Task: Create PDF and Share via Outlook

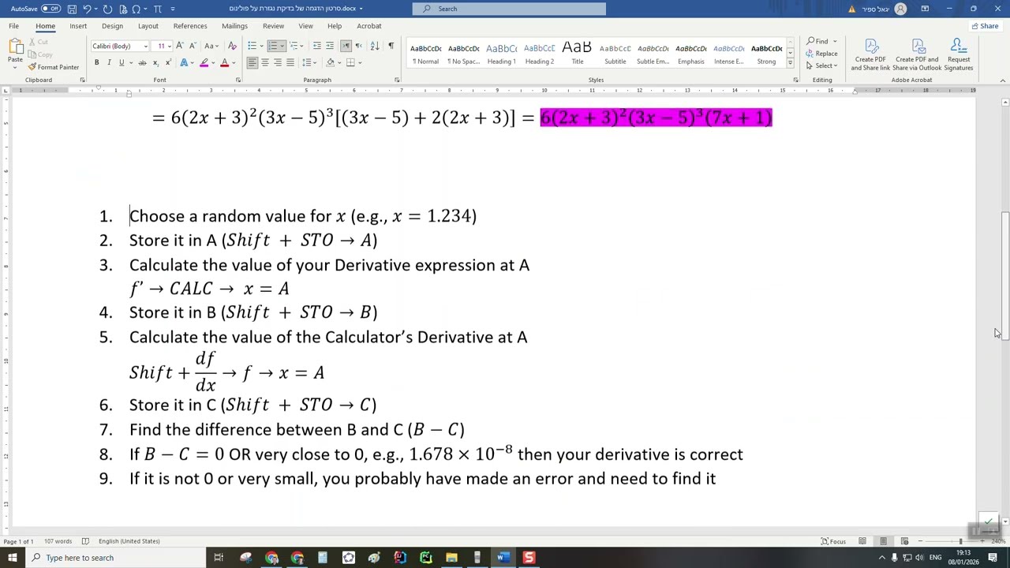Action: pyautogui.click(x=917, y=55)
